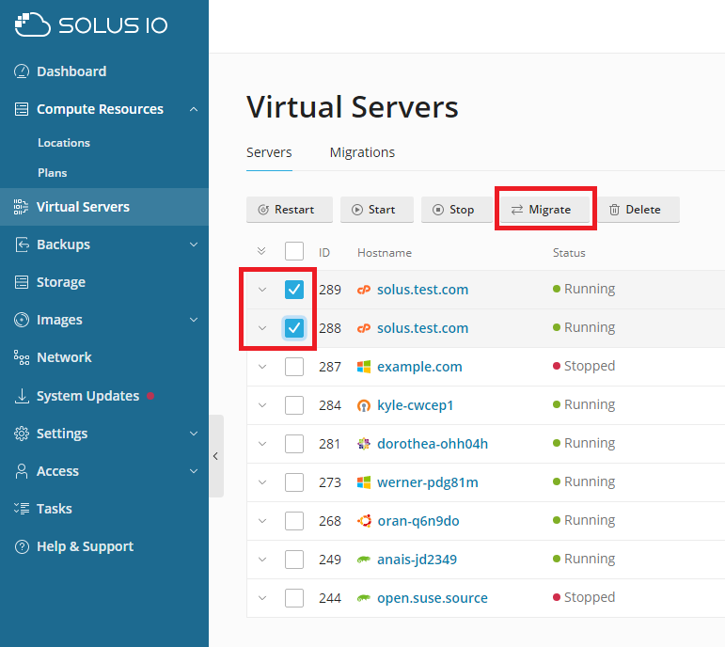Click the OS icon beside kyle-cwcep1
Image resolution: width=725 pixels, height=647 pixels.
pyautogui.click(x=364, y=405)
